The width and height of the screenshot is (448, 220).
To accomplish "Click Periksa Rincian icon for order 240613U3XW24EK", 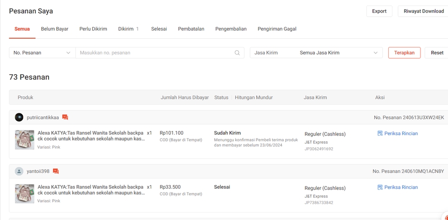I will [380, 133].
